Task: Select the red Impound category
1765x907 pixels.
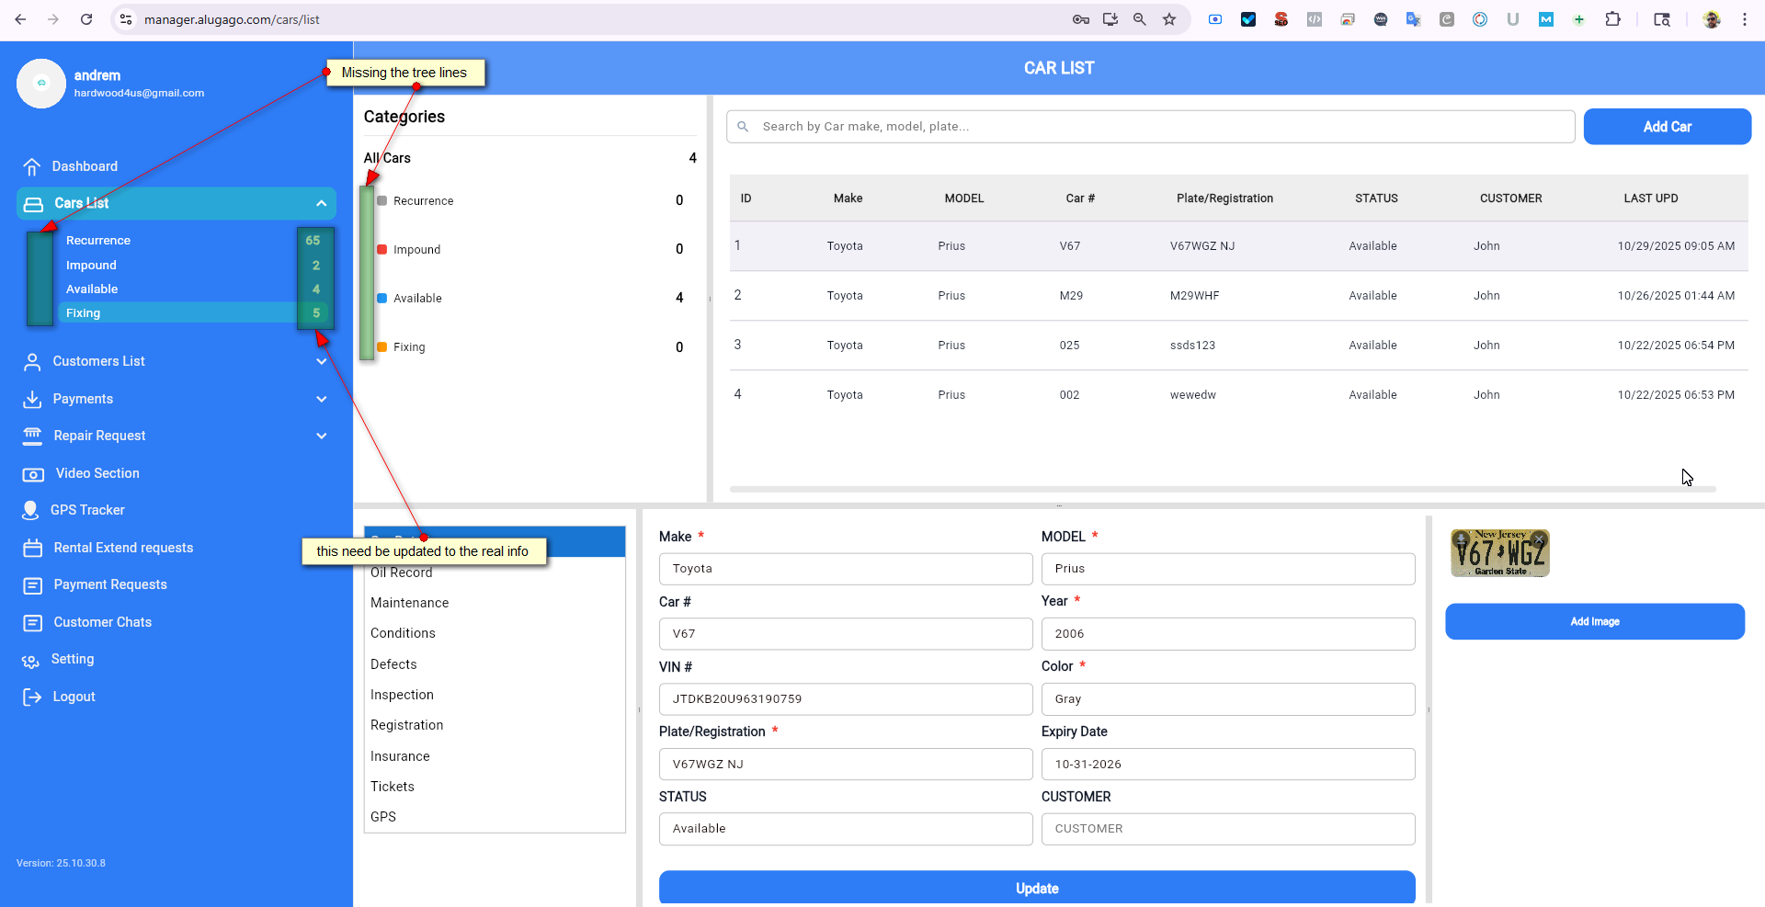Action: pos(416,250)
